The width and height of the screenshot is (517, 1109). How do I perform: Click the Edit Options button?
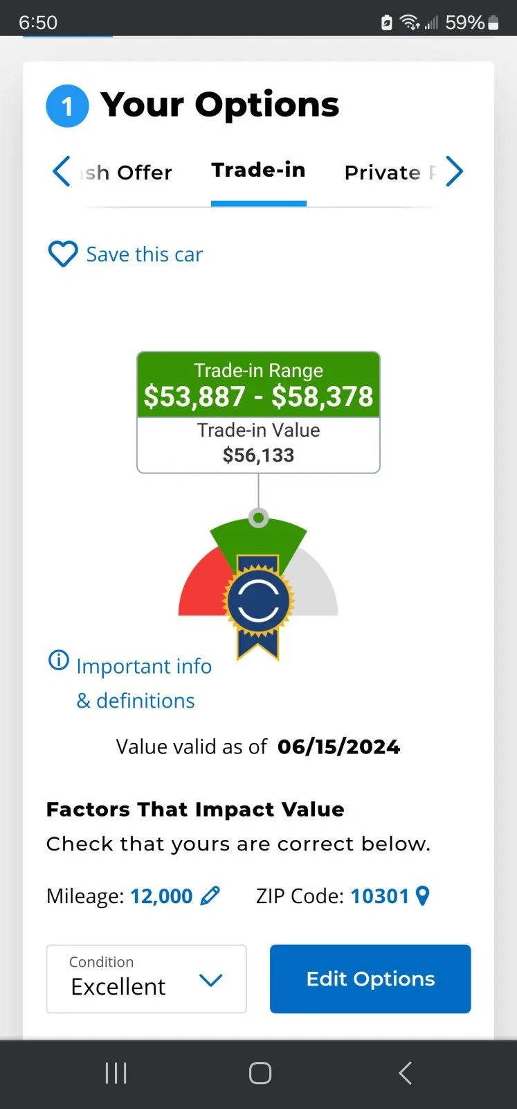[x=370, y=979]
